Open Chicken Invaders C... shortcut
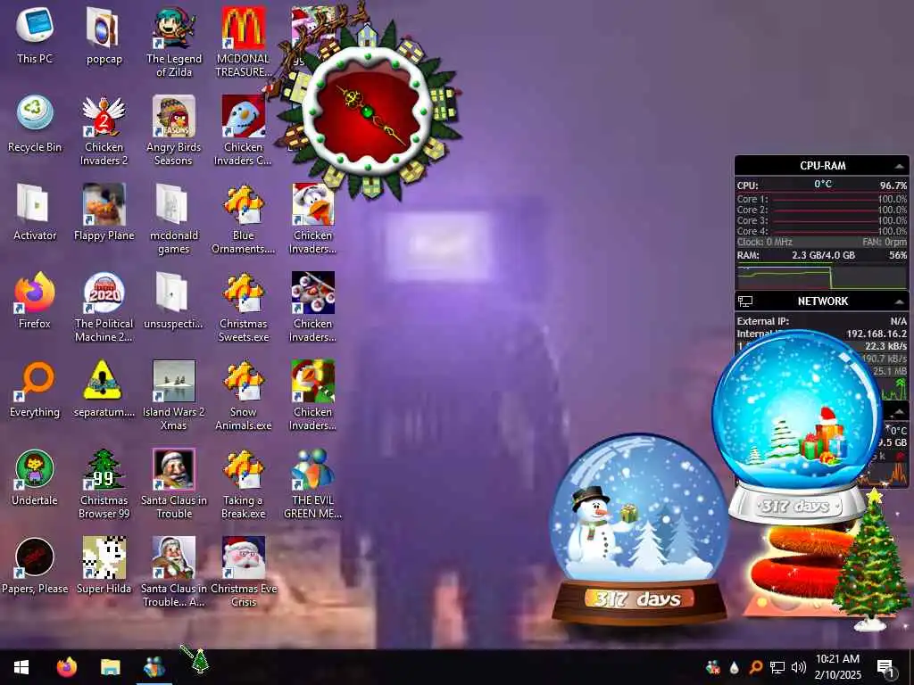Image resolution: width=914 pixels, height=685 pixels. click(243, 129)
